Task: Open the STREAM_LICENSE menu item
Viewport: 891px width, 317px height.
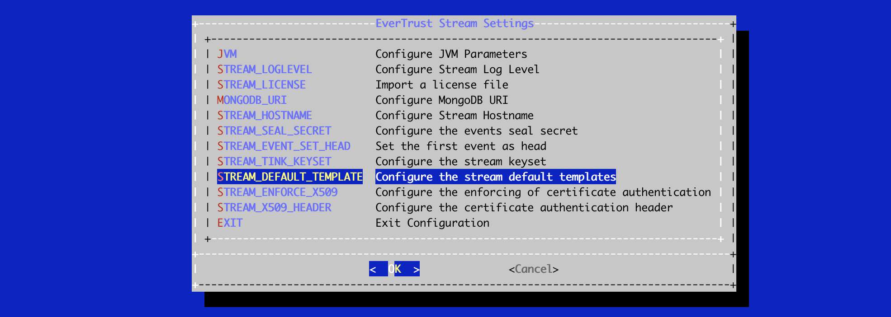Action: (x=261, y=85)
